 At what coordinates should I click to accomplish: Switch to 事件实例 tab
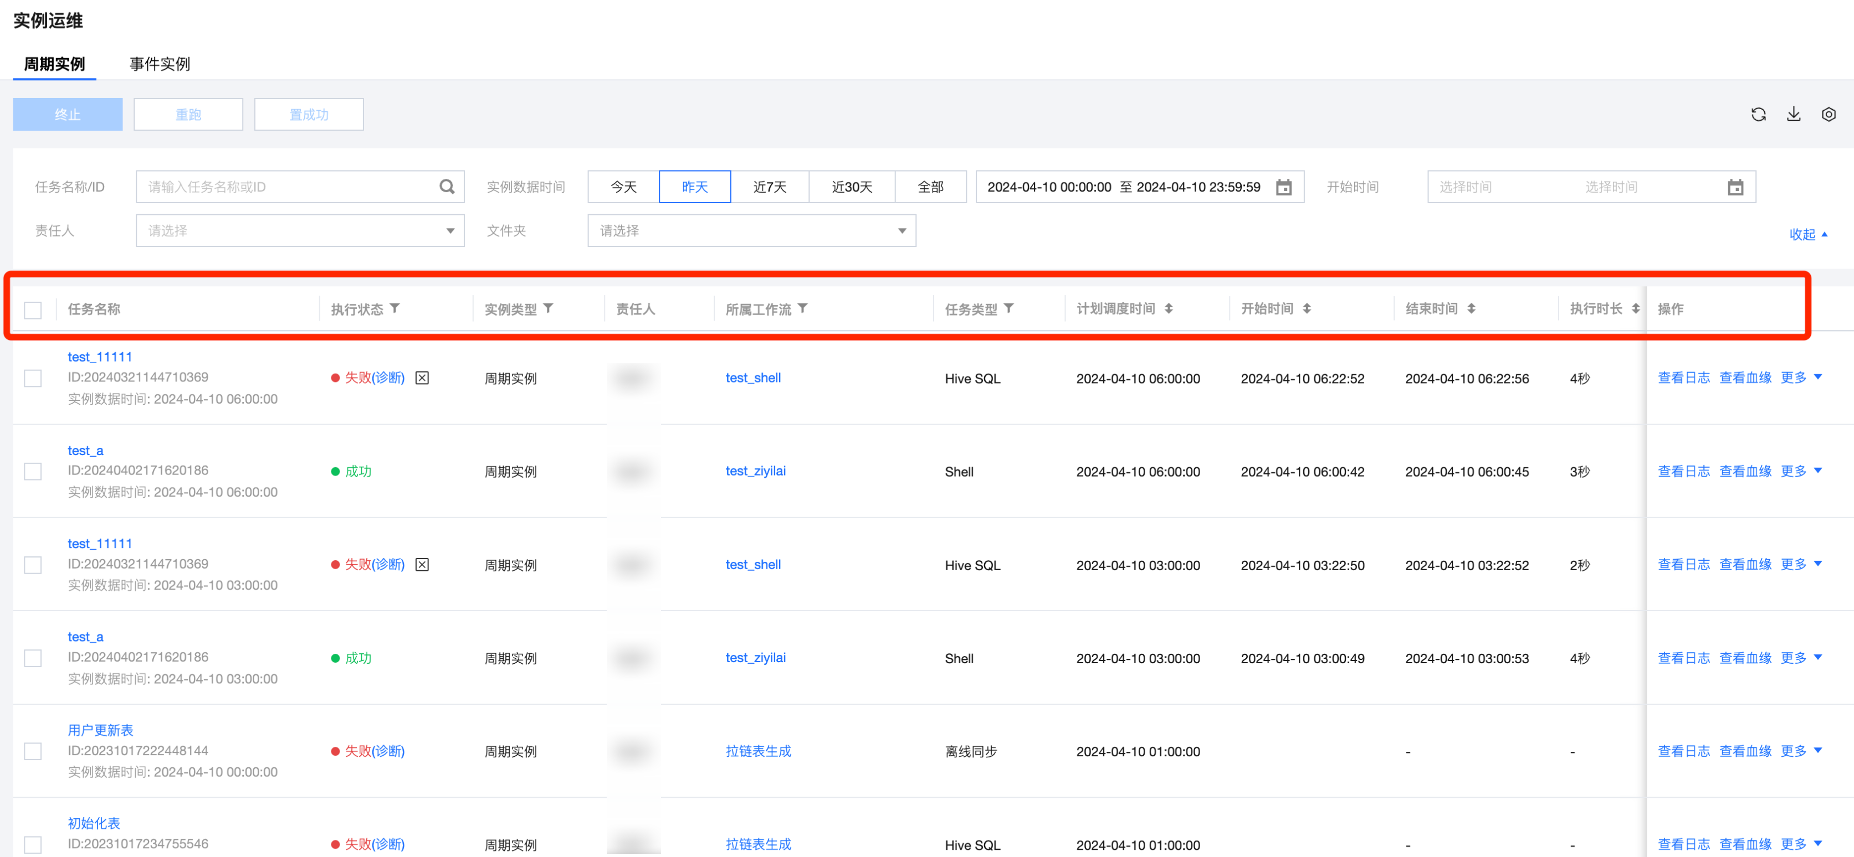tap(160, 64)
